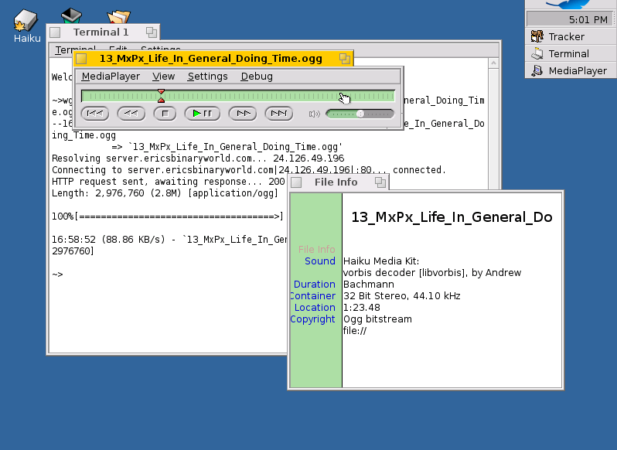Click the Terminal prompt at the bottom
Viewport: 617px width, 450px height.
click(x=57, y=274)
